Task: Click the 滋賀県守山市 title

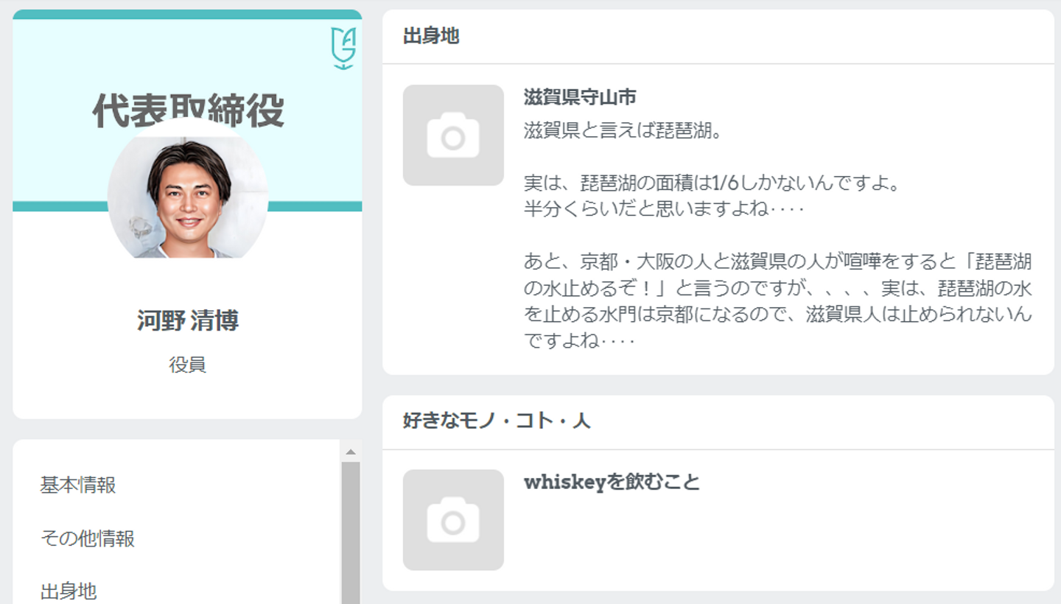Action: pos(580,96)
